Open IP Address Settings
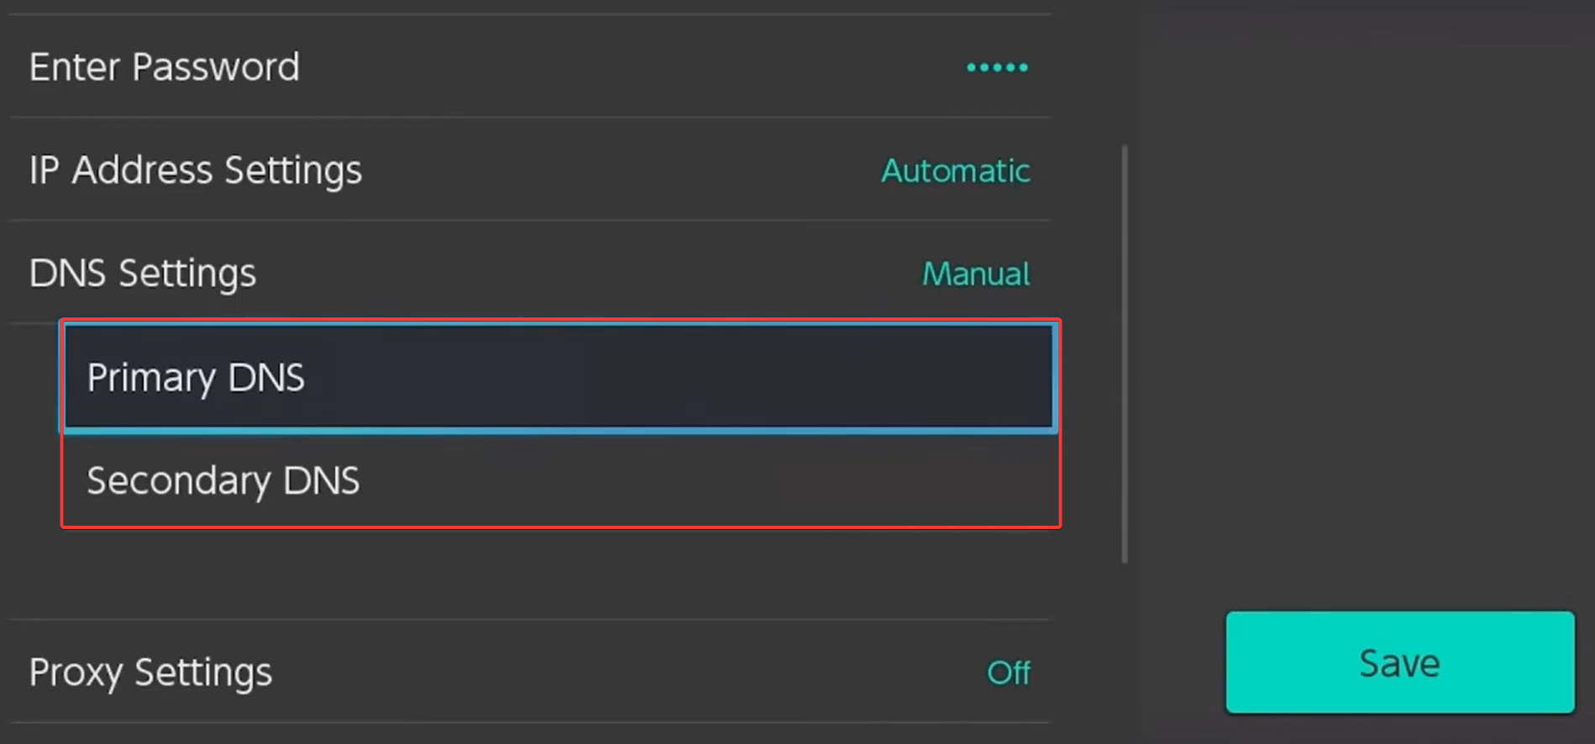 [529, 170]
